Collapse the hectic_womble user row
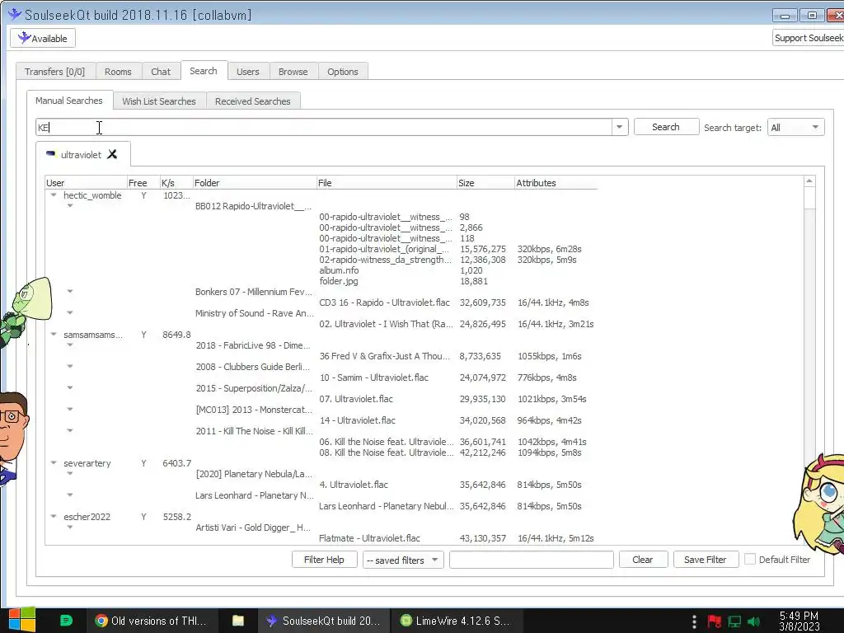Image resolution: width=844 pixels, height=633 pixels. click(54, 195)
